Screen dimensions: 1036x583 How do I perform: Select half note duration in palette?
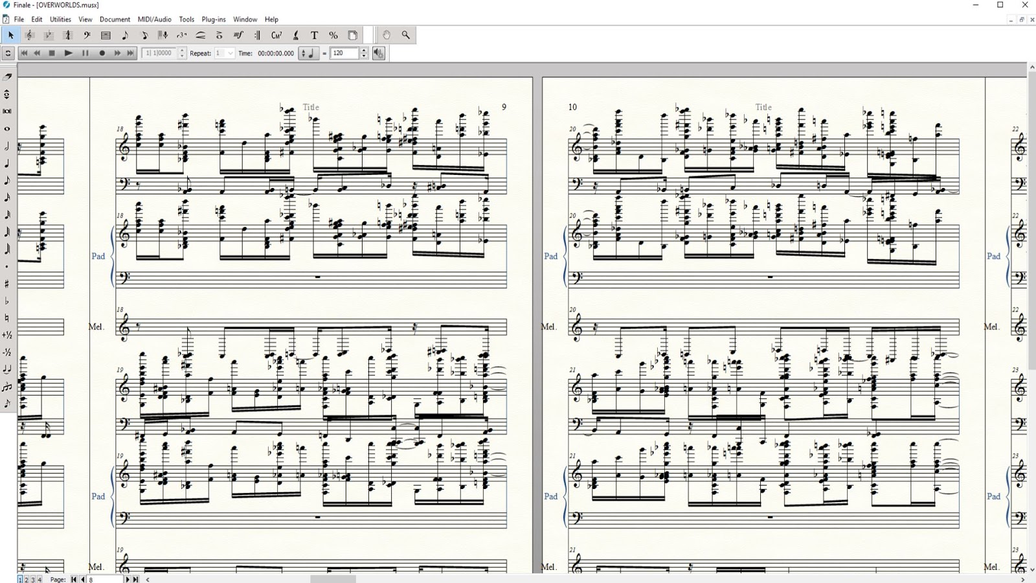point(7,146)
